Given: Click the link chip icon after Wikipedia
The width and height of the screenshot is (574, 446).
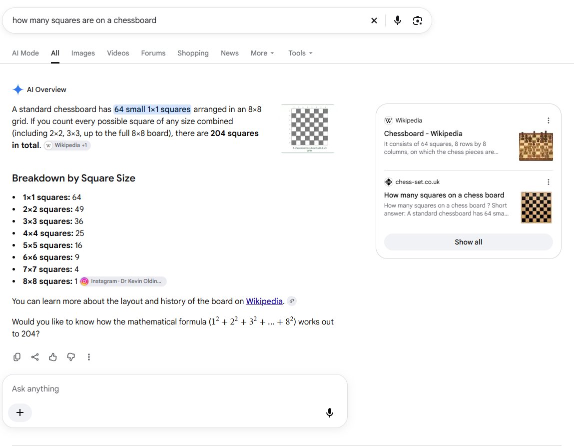Looking at the screenshot, I should (291, 301).
